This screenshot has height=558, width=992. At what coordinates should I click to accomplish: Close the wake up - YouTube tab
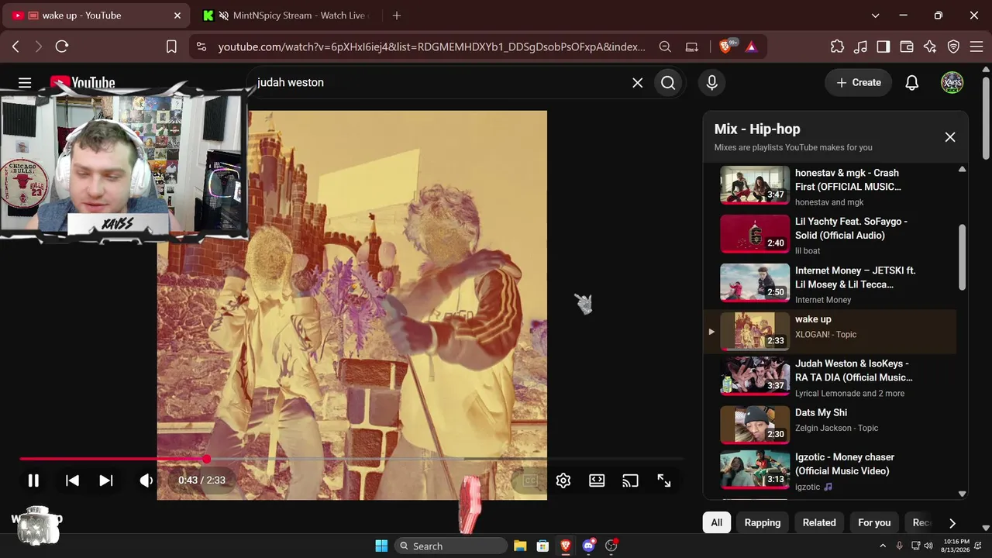coord(177,15)
